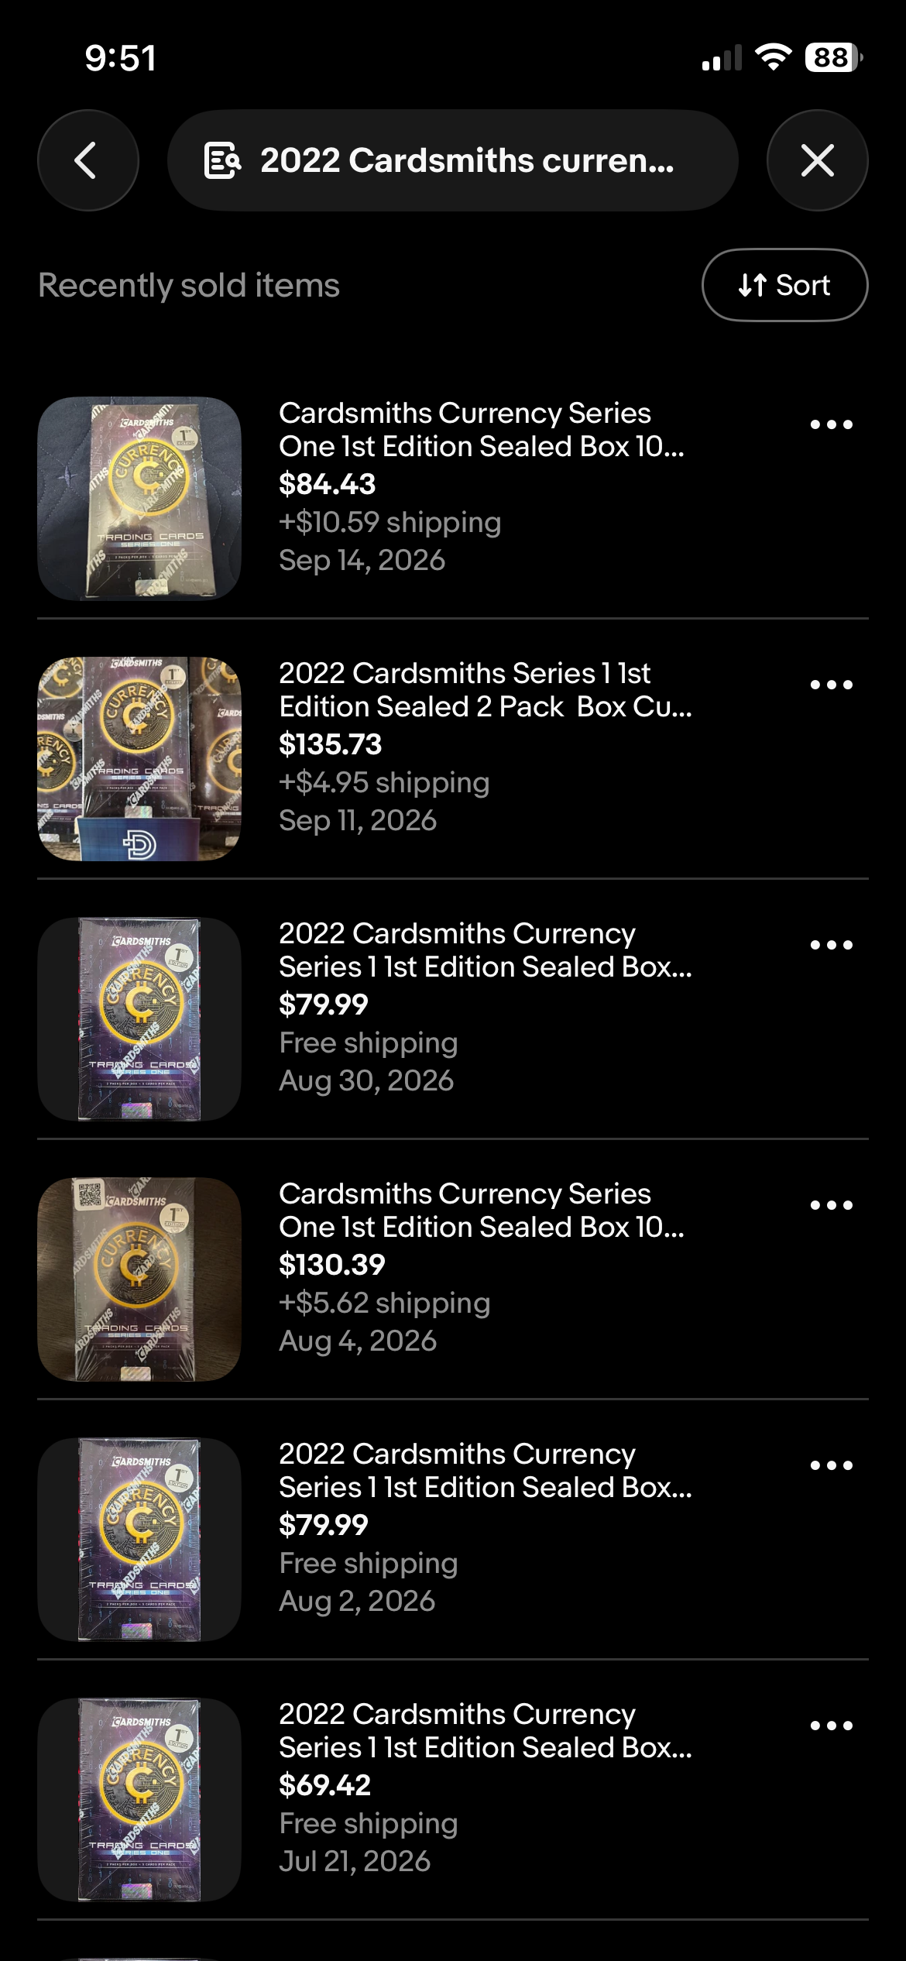Open more options for Aug 2 listing
This screenshot has width=906, height=1961.
(x=832, y=1465)
